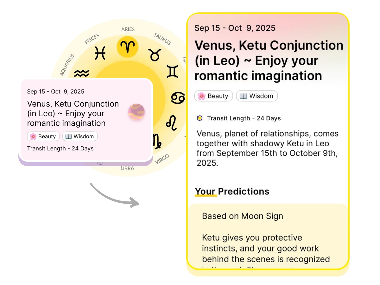Click the Aries zodiac symbol
380x285 pixels.
(128, 47)
